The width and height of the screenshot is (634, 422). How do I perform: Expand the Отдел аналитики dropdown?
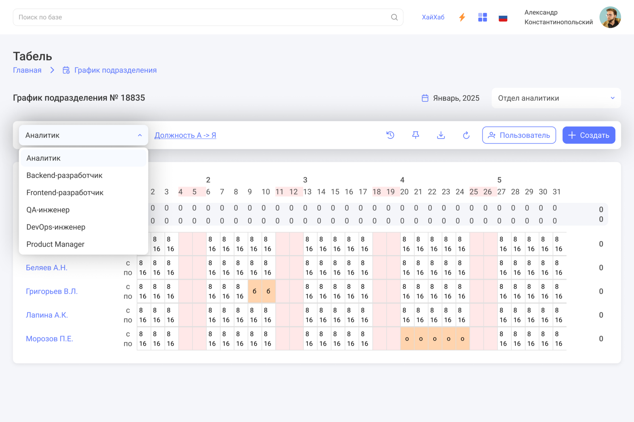coord(556,98)
